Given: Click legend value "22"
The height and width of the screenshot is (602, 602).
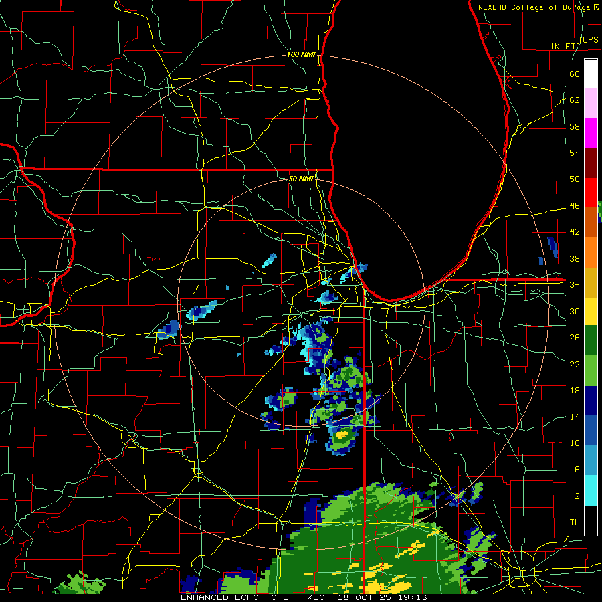Looking at the screenshot, I should click(575, 365).
